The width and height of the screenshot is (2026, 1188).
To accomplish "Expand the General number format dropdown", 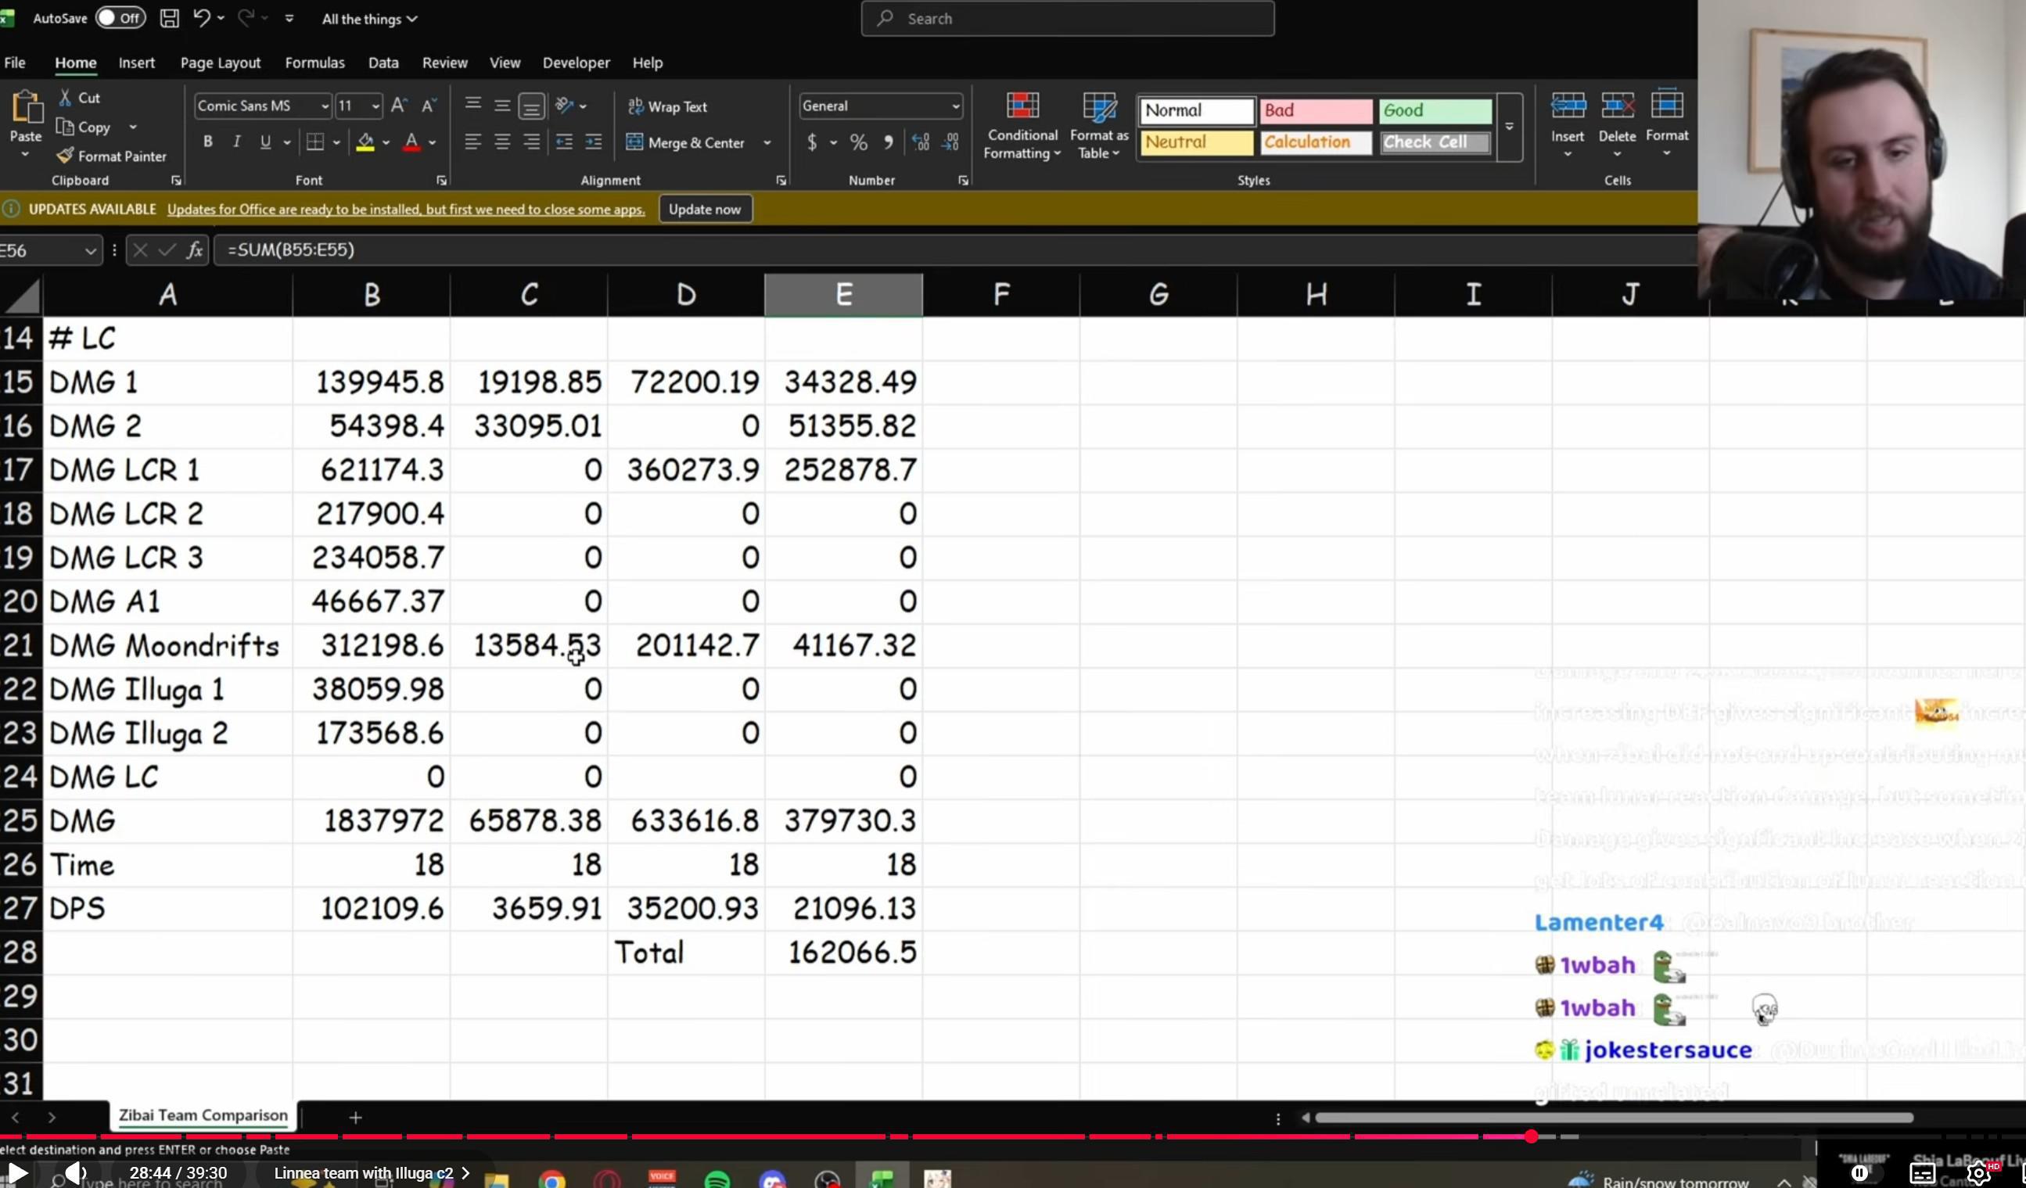I will pyautogui.click(x=955, y=106).
